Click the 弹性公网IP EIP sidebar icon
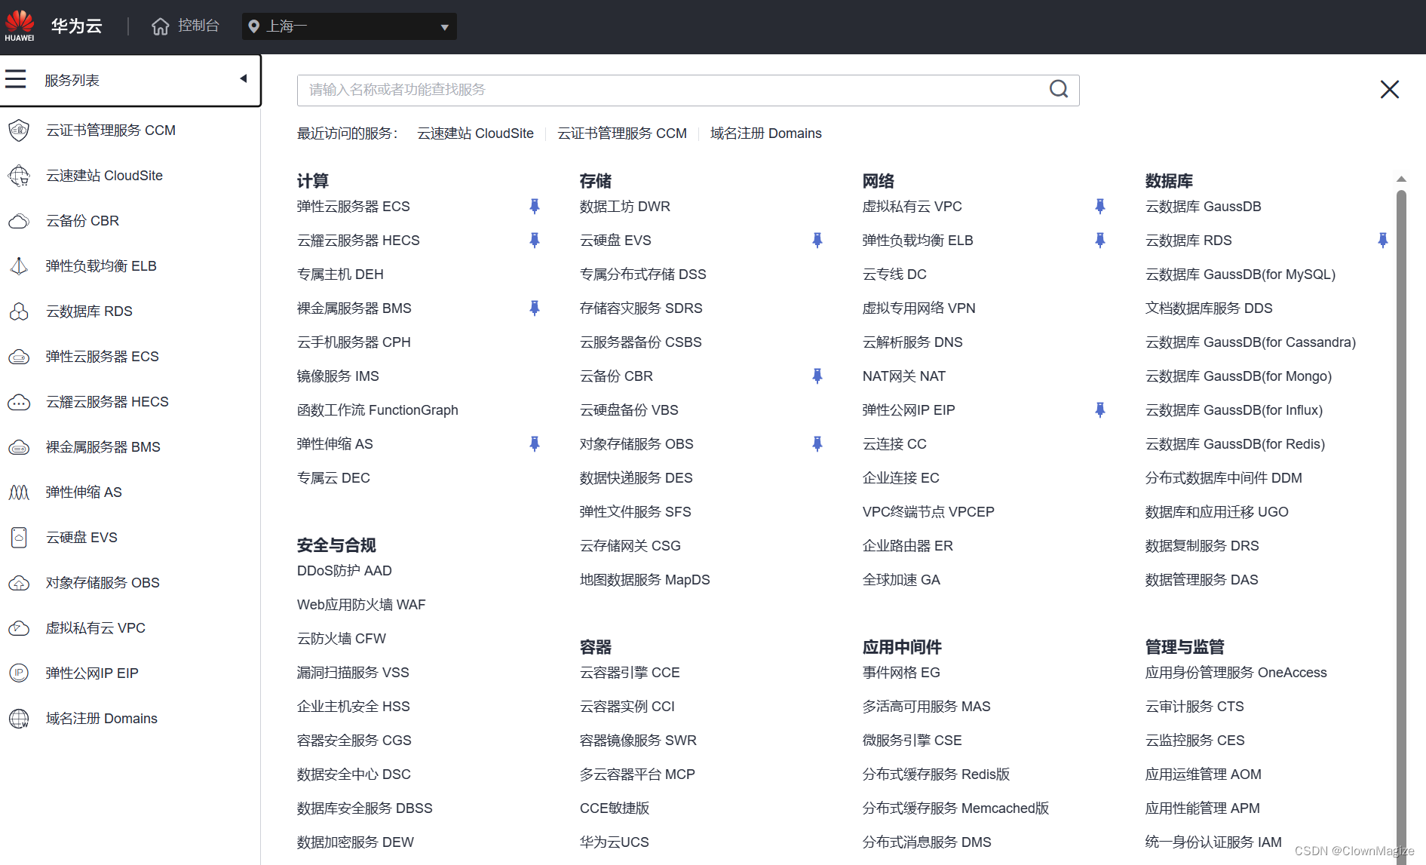This screenshot has width=1426, height=865. [x=19, y=673]
